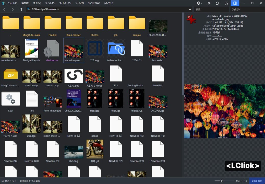Click the lantern preview image
Viewport: 265px width, 184px height.
[x=224, y=111]
